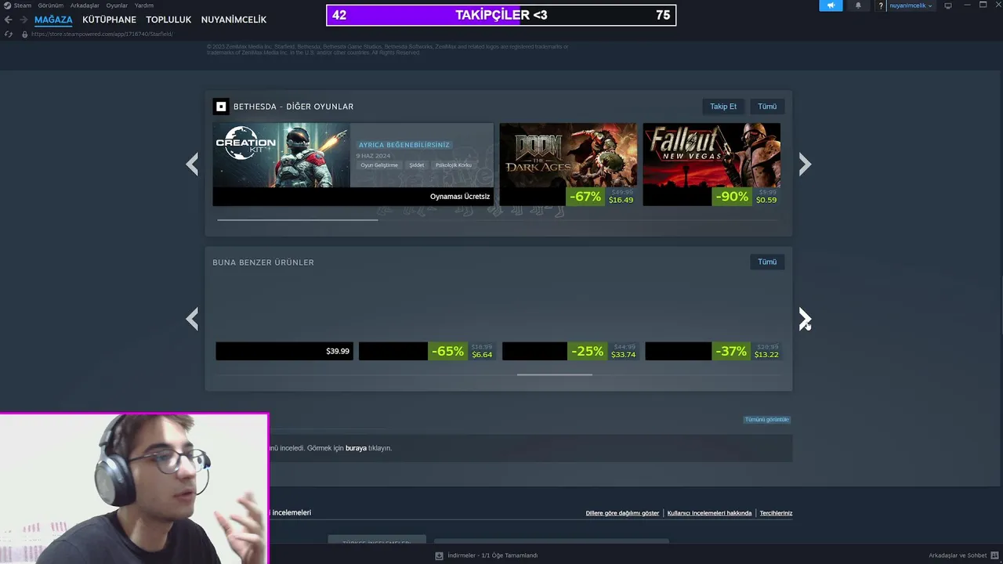This screenshot has width=1003, height=564.
Task: Reload the store page
Action: (8, 34)
